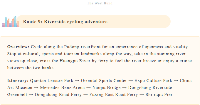200x105 pixels.
Task: Click 'Shiliupu Pier' final stop
Action: (x=159, y=94)
